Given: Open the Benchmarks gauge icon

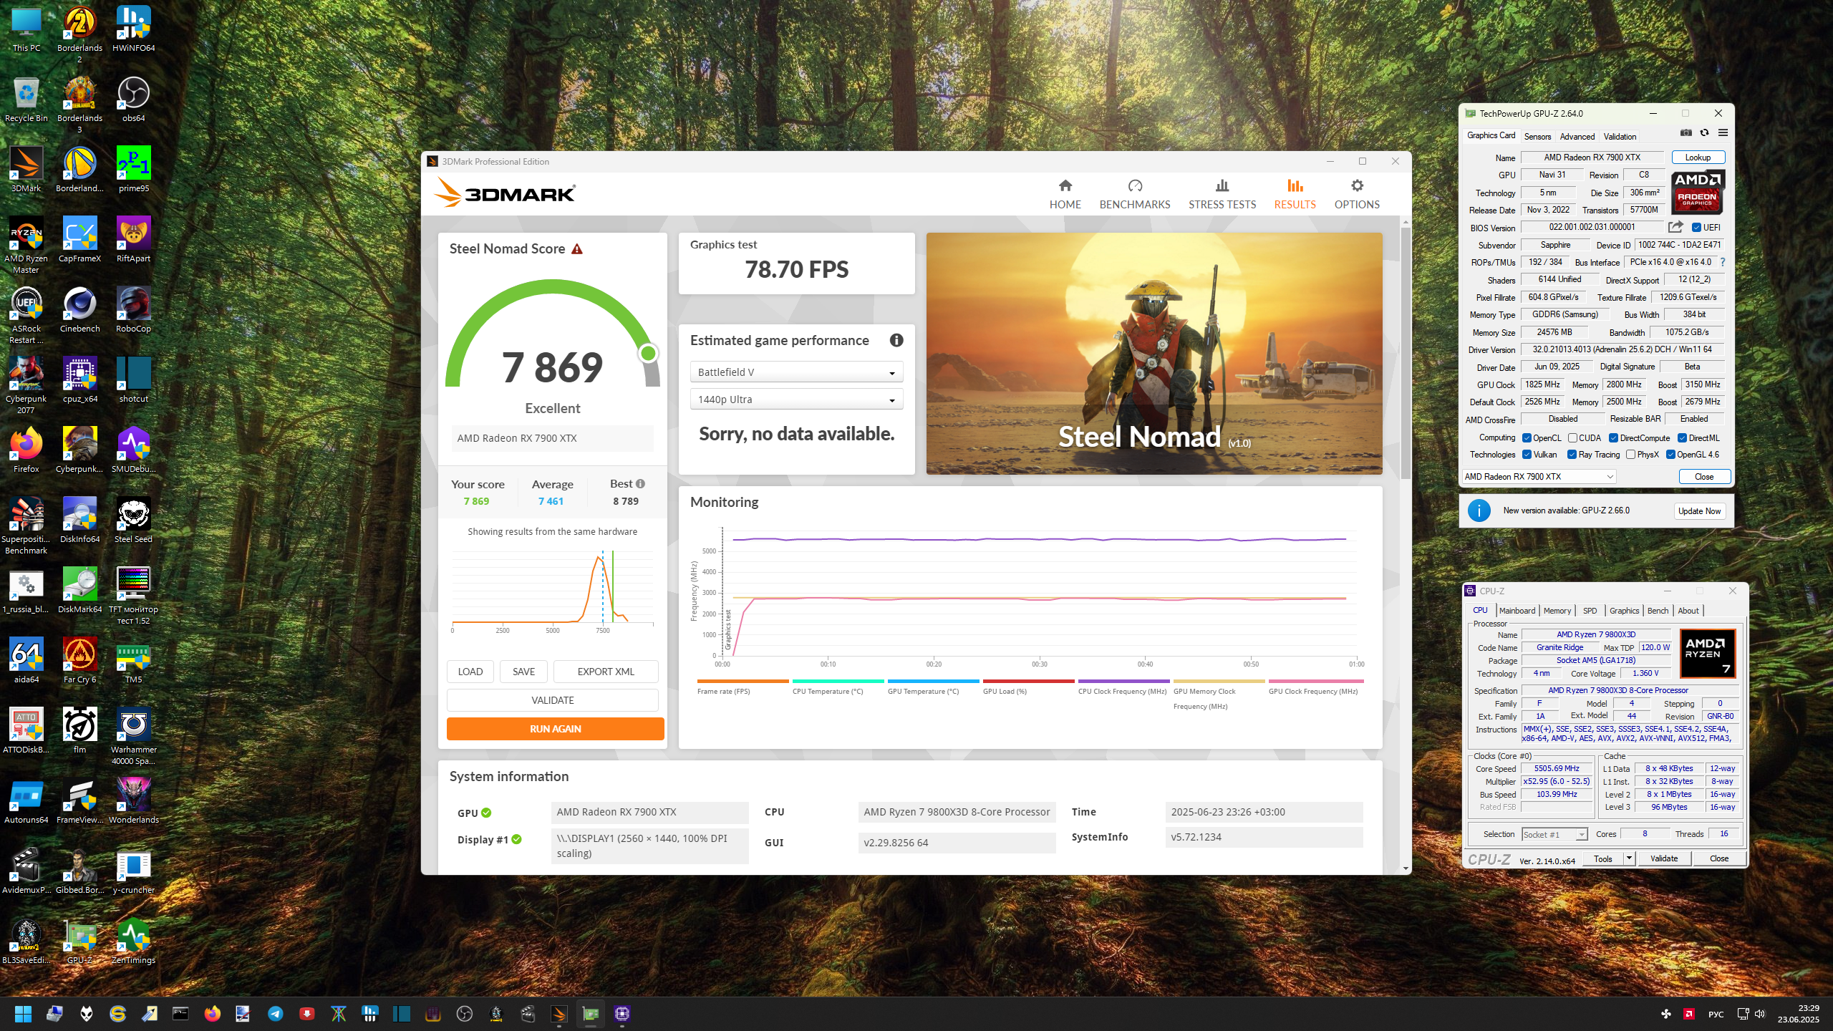Looking at the screenshot, I should coord(1134,186).
